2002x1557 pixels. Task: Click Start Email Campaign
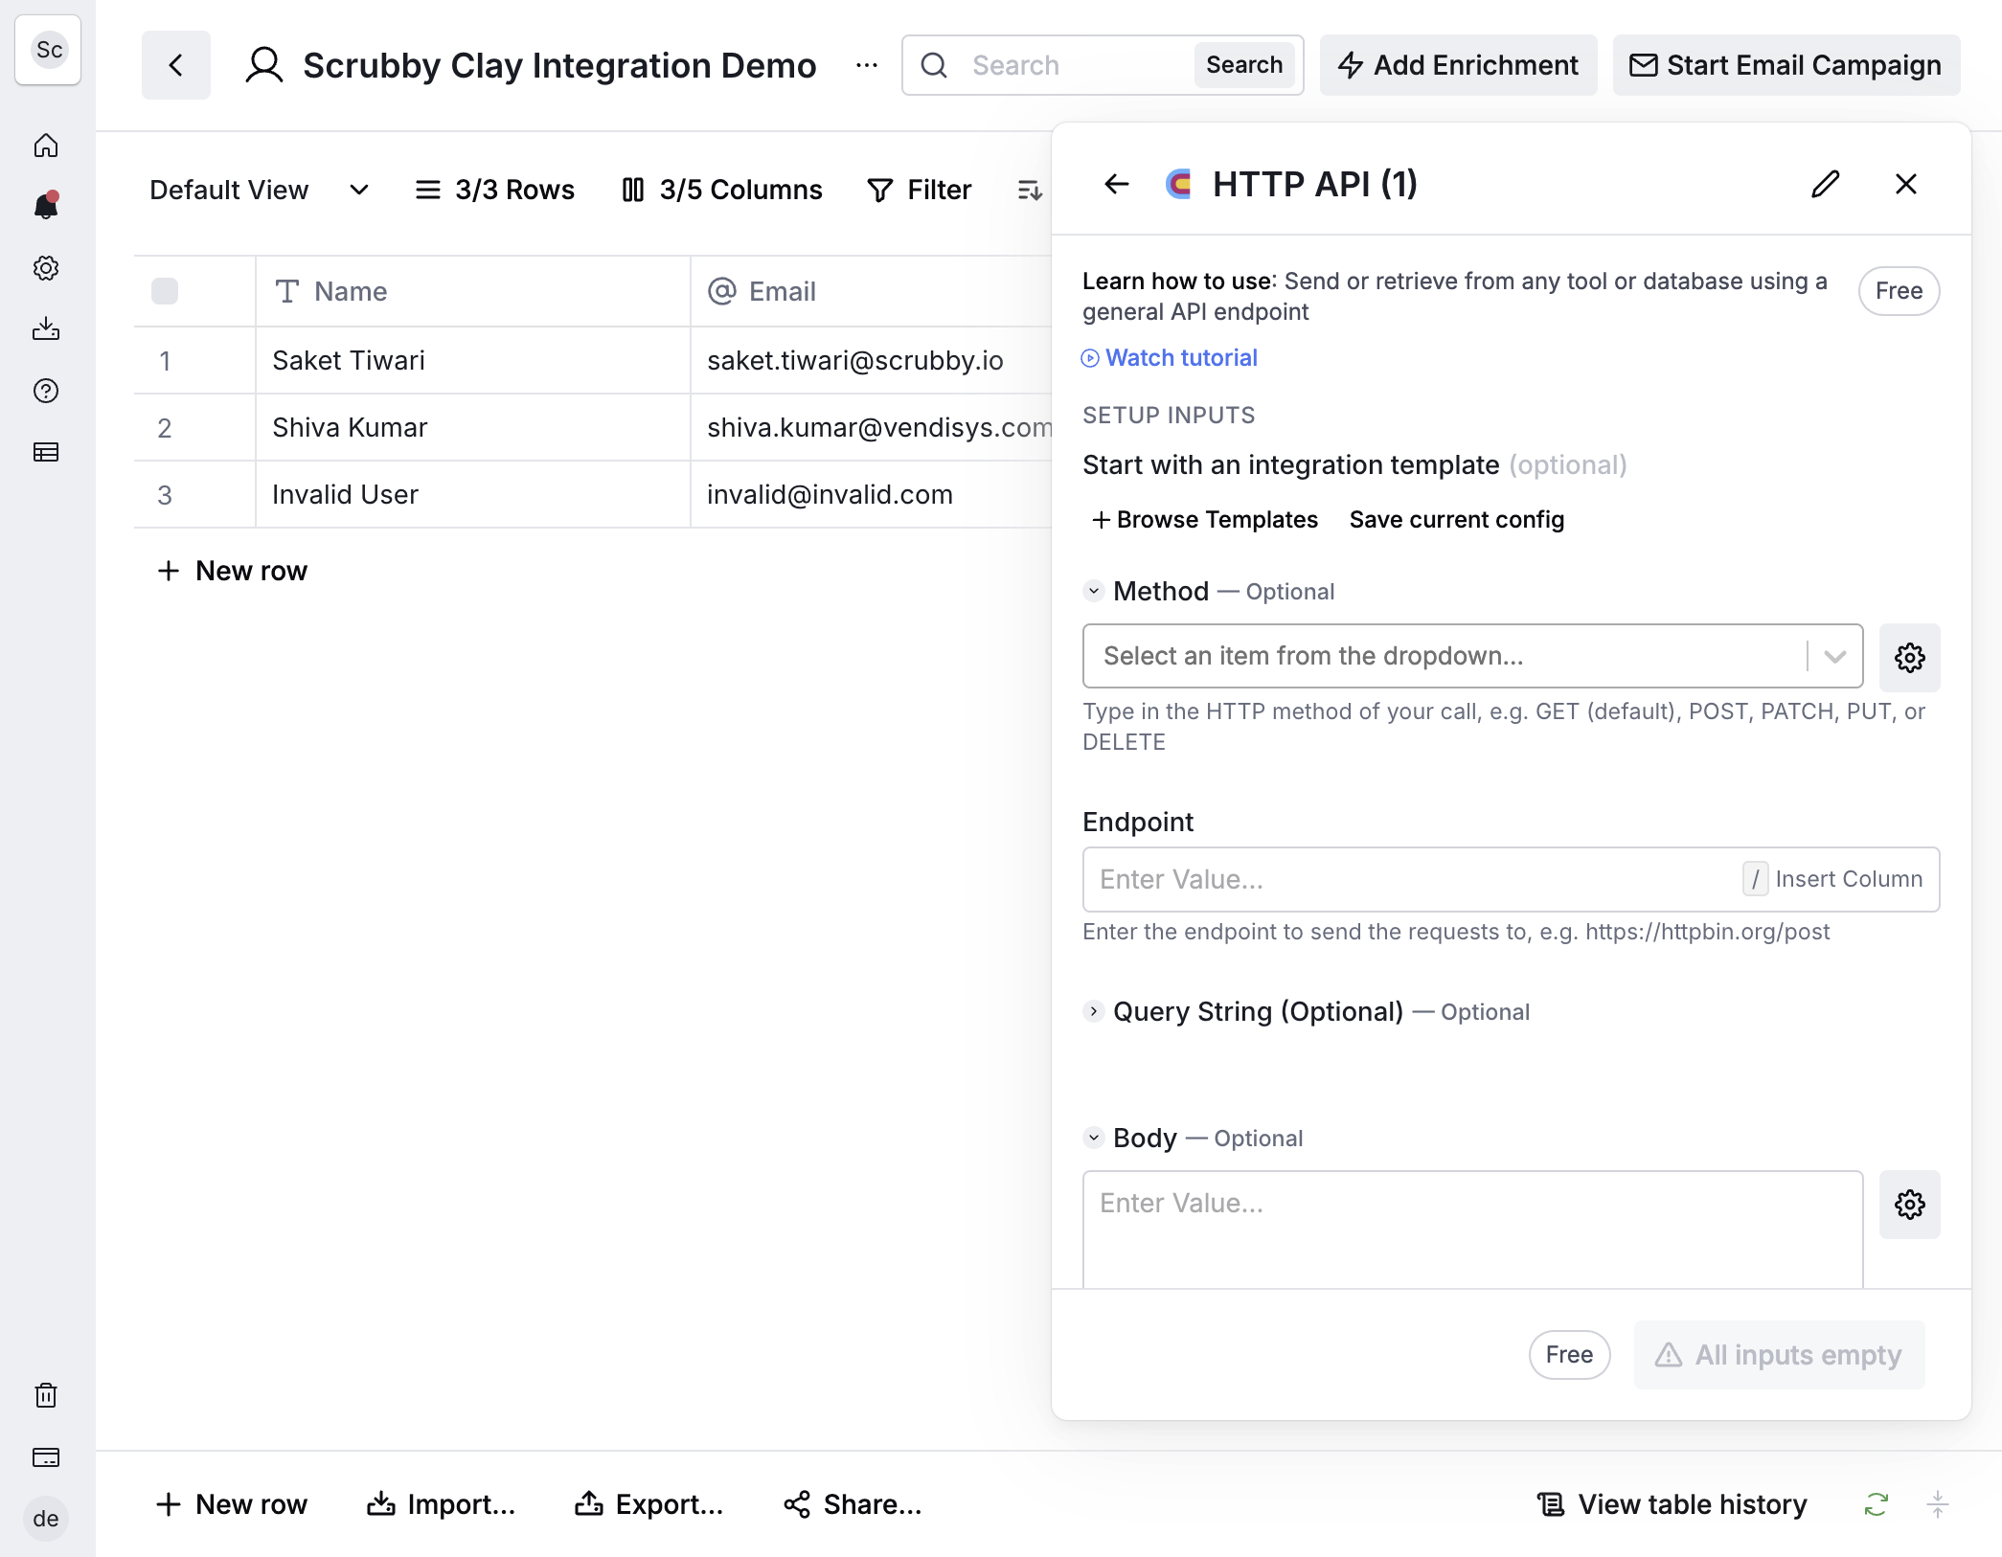[1786, 65]
